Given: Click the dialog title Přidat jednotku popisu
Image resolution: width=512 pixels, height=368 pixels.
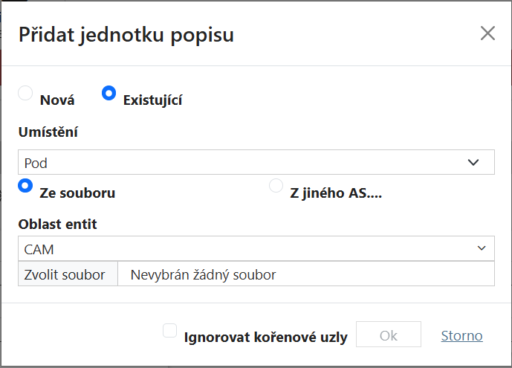Looking at the screenshot, I should [x=126, y=35].
